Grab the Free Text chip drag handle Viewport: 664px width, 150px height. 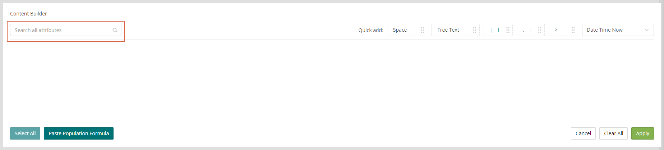[x=474, y=30]
